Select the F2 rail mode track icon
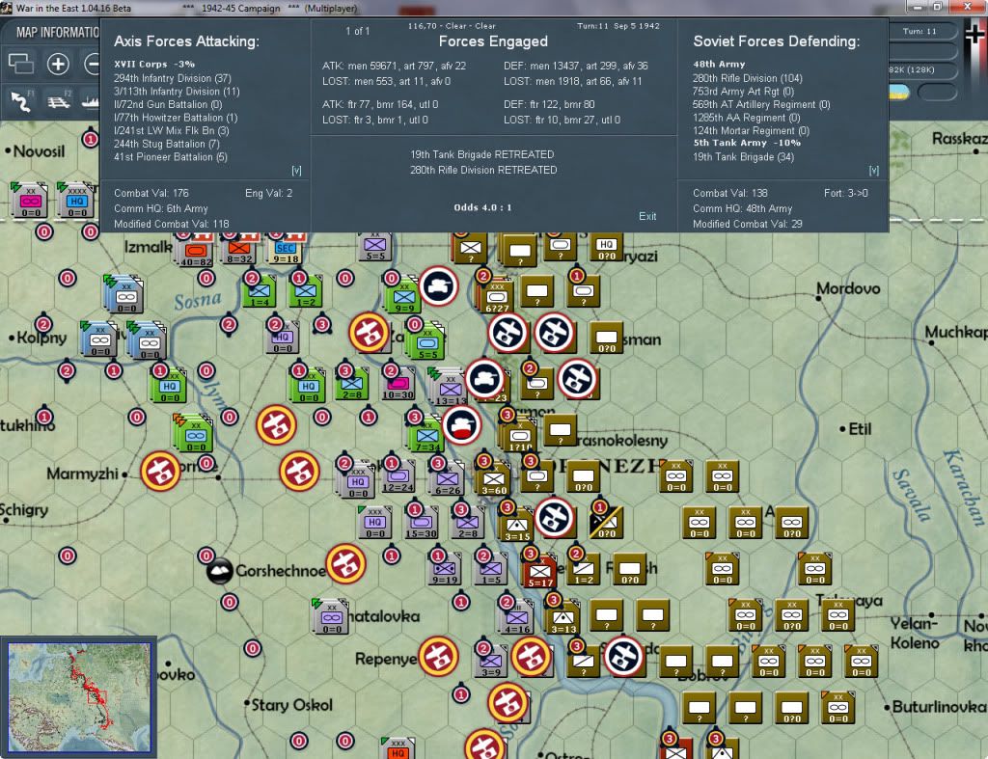The height and width of the screenshot is (759, 988). (59, 100)
